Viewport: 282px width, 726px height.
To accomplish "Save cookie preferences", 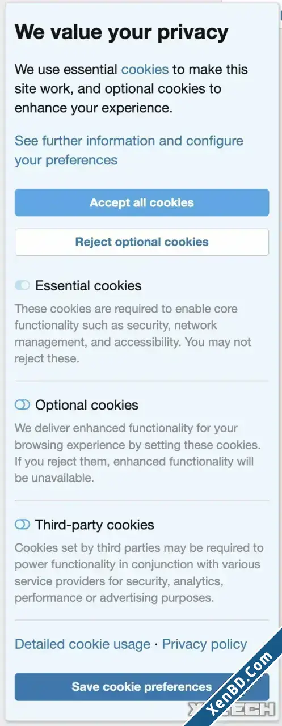I will [142, 687].
